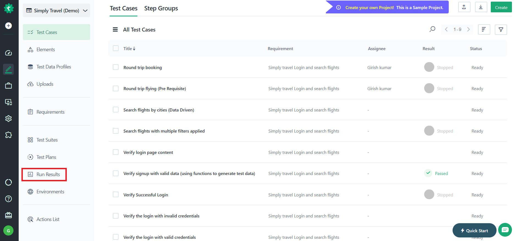Click the Requirement cell for Round trip booking
521x241 pixels.
click(304, 67)
